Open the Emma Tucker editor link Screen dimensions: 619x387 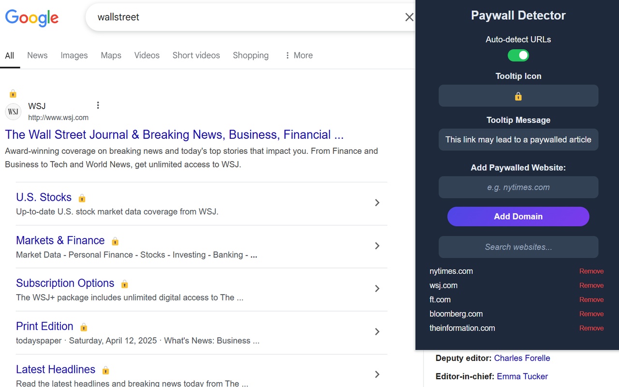coord(522,376)
